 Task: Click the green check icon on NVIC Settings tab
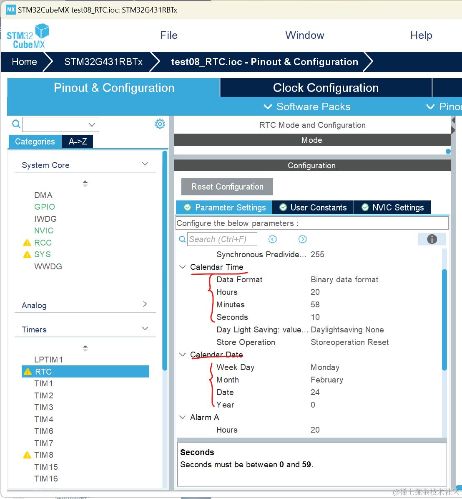[365, 208]
